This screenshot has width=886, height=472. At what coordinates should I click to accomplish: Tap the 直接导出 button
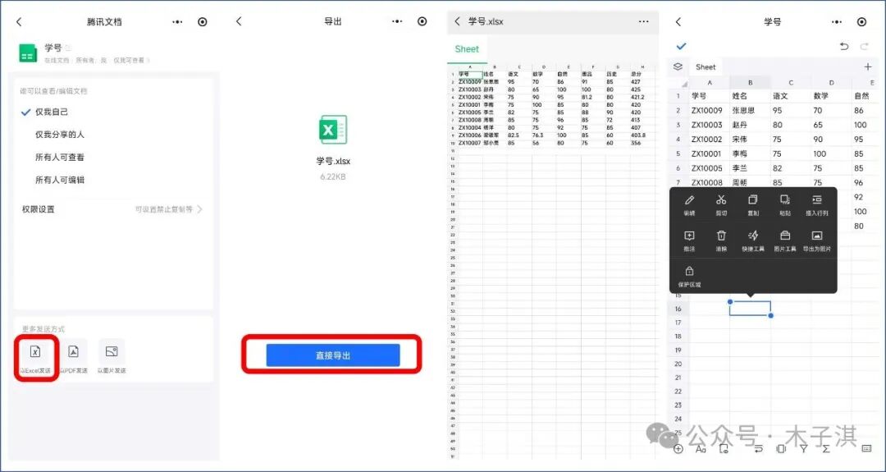(x=333, y=355)
